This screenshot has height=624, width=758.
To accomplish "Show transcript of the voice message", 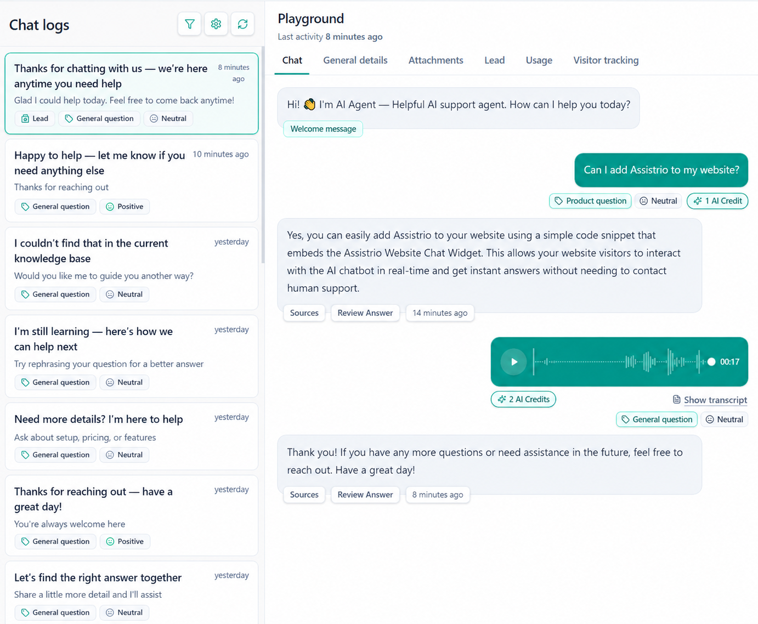I will (710, 400).
